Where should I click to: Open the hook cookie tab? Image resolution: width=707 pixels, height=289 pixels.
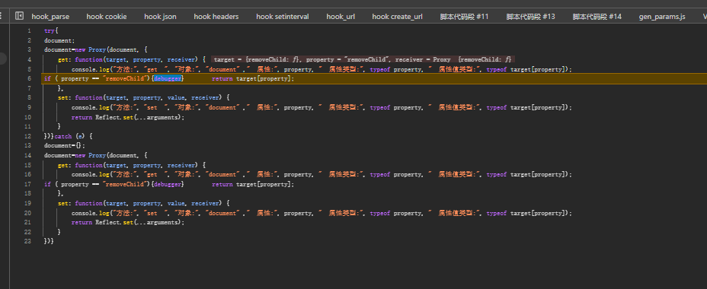[107, 17]
